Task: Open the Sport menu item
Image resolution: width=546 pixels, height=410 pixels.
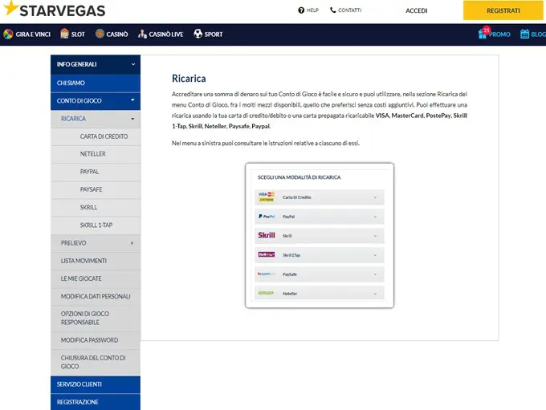Action: [208, 35]
